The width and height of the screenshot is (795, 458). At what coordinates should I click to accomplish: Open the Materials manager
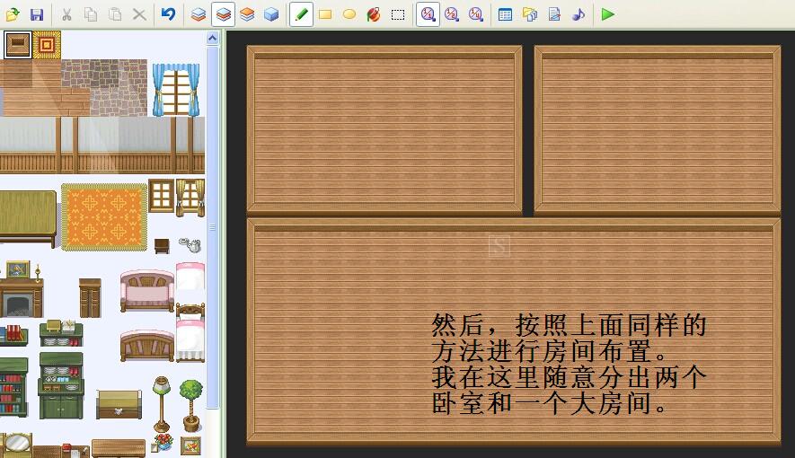click(530, 14)
